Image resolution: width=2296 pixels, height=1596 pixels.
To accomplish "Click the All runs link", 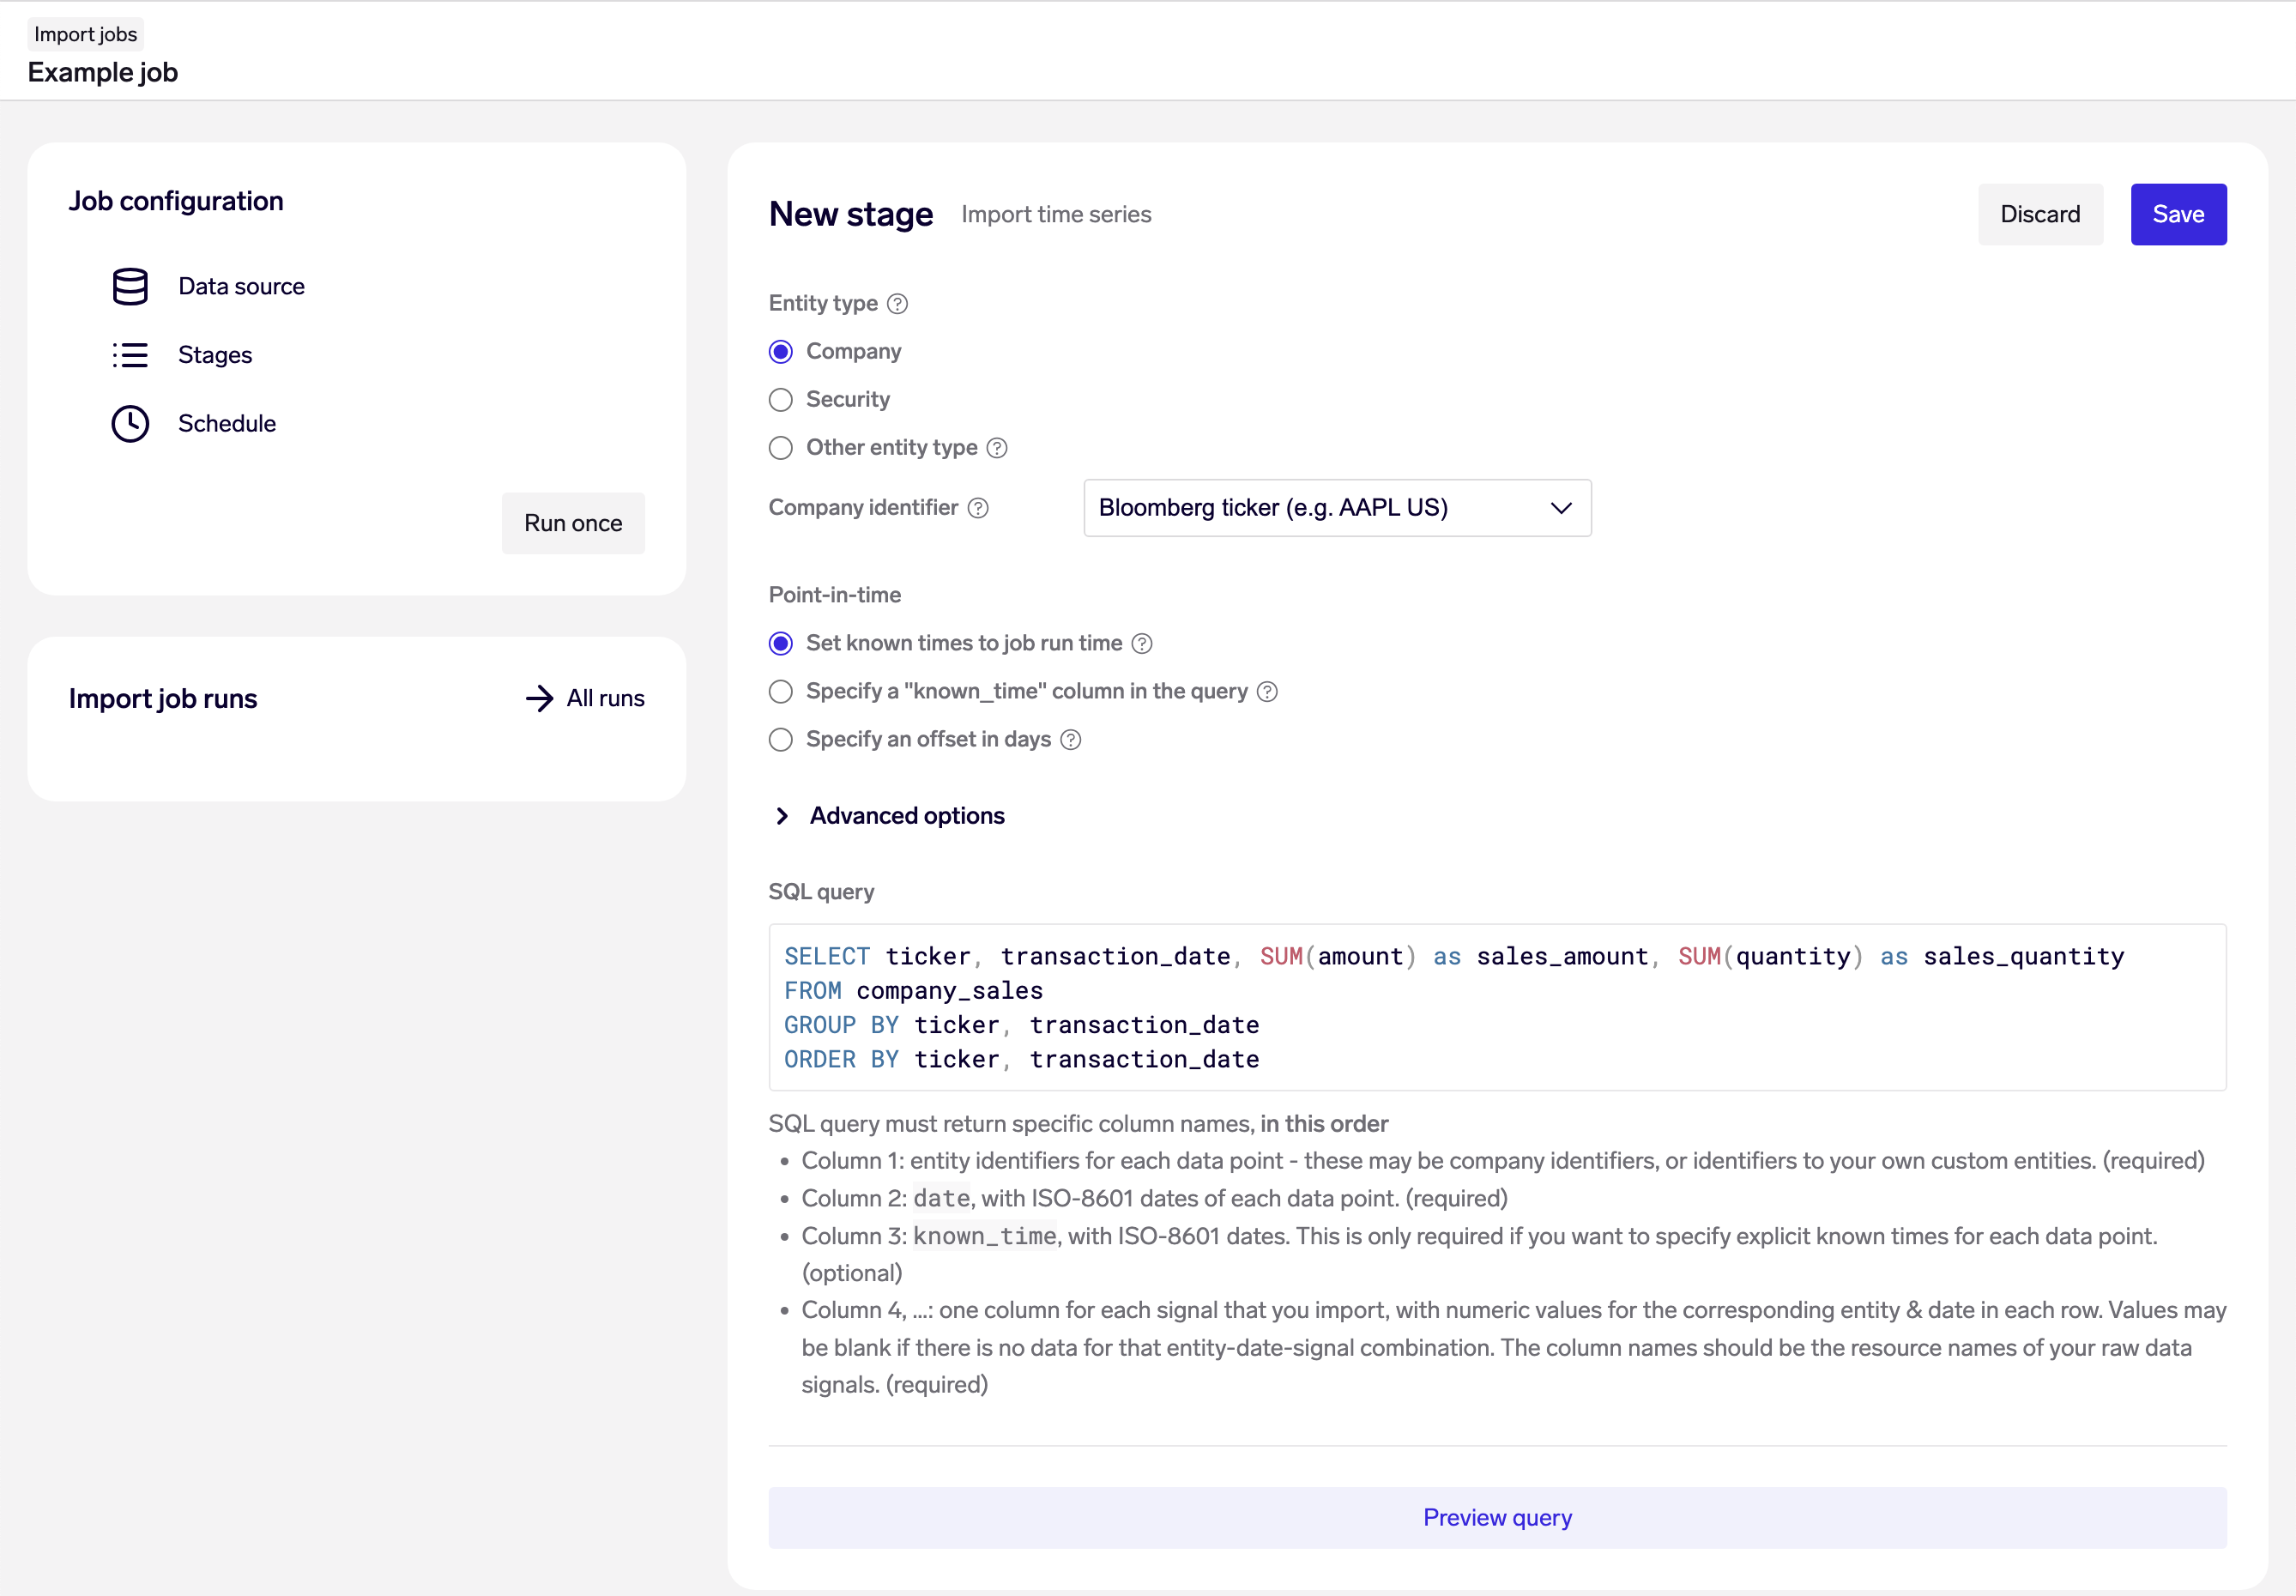I will 584,698.
